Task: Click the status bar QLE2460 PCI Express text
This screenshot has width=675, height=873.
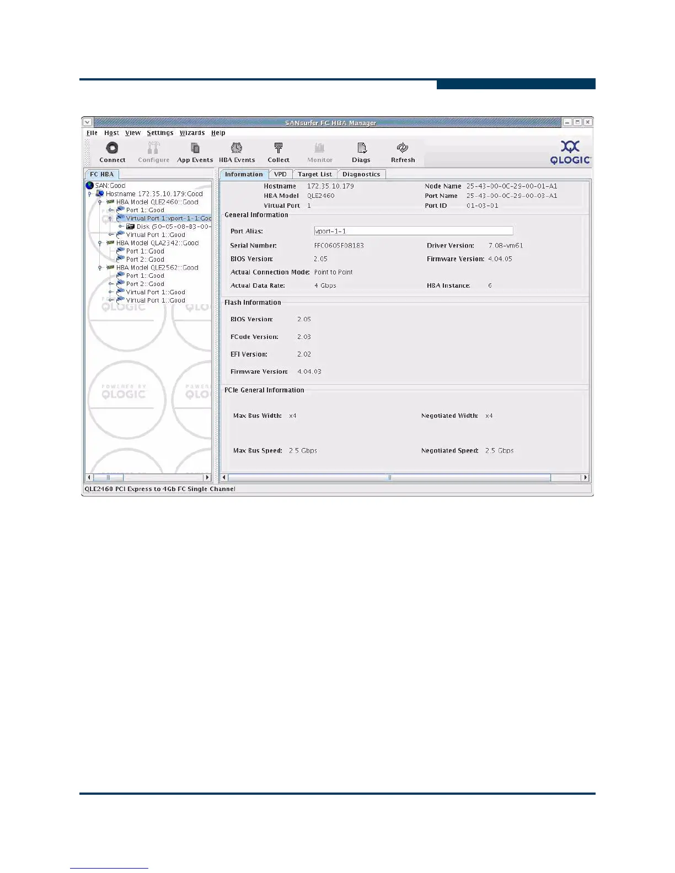Action: 160,489
